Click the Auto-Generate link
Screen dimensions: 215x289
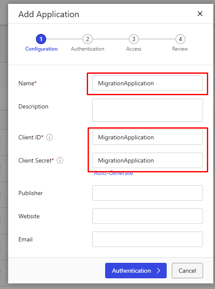pyautogui.click(x=113, y=173)
